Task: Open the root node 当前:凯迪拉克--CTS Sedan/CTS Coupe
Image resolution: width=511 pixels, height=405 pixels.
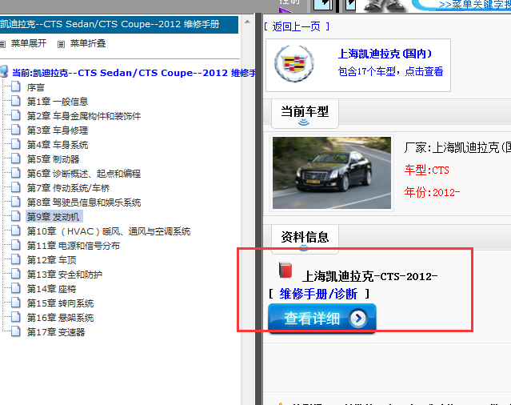Action: coord(134,73)
